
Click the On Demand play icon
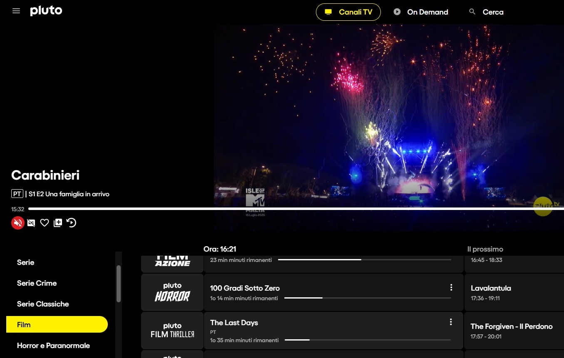[397, 12]
